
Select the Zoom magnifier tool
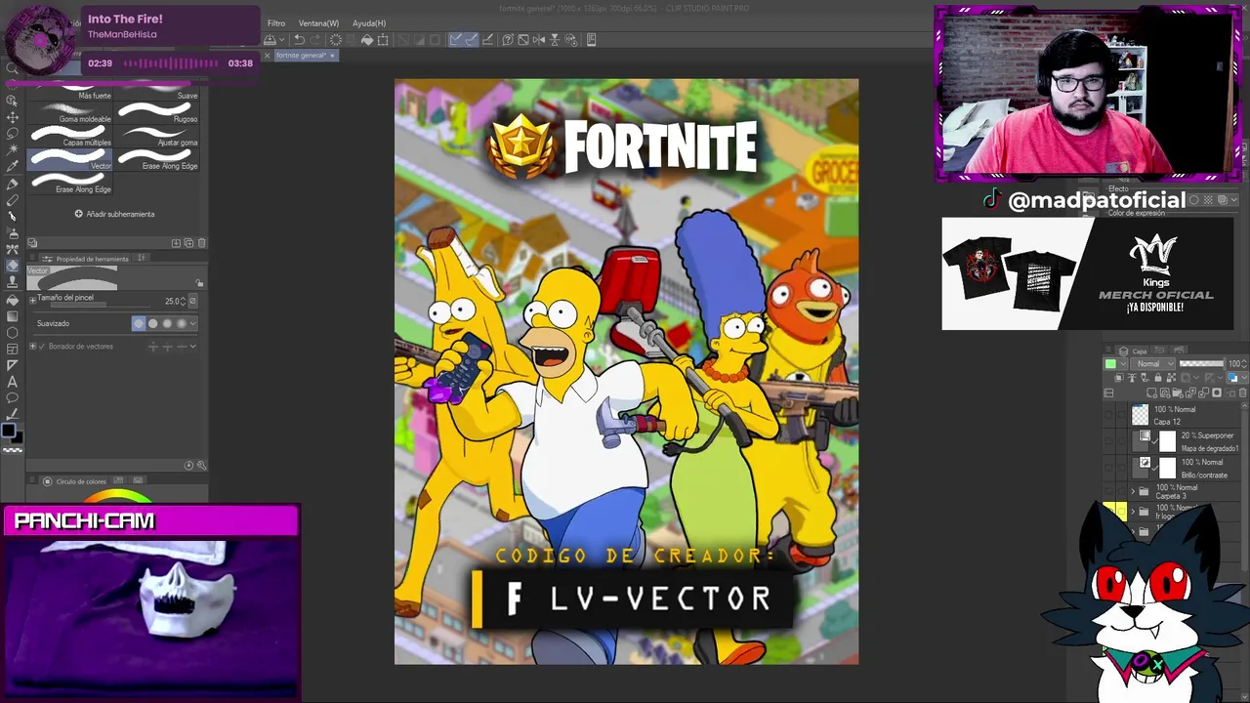pos(12,67)
